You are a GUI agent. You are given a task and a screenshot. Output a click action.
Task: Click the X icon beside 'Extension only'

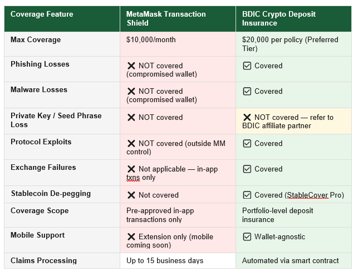tap(131, 236)
